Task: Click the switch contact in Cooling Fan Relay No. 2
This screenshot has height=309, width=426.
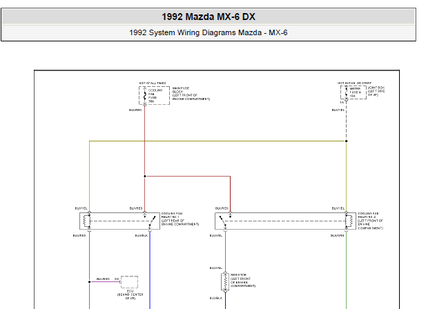Action: click(x=222, y=221)
